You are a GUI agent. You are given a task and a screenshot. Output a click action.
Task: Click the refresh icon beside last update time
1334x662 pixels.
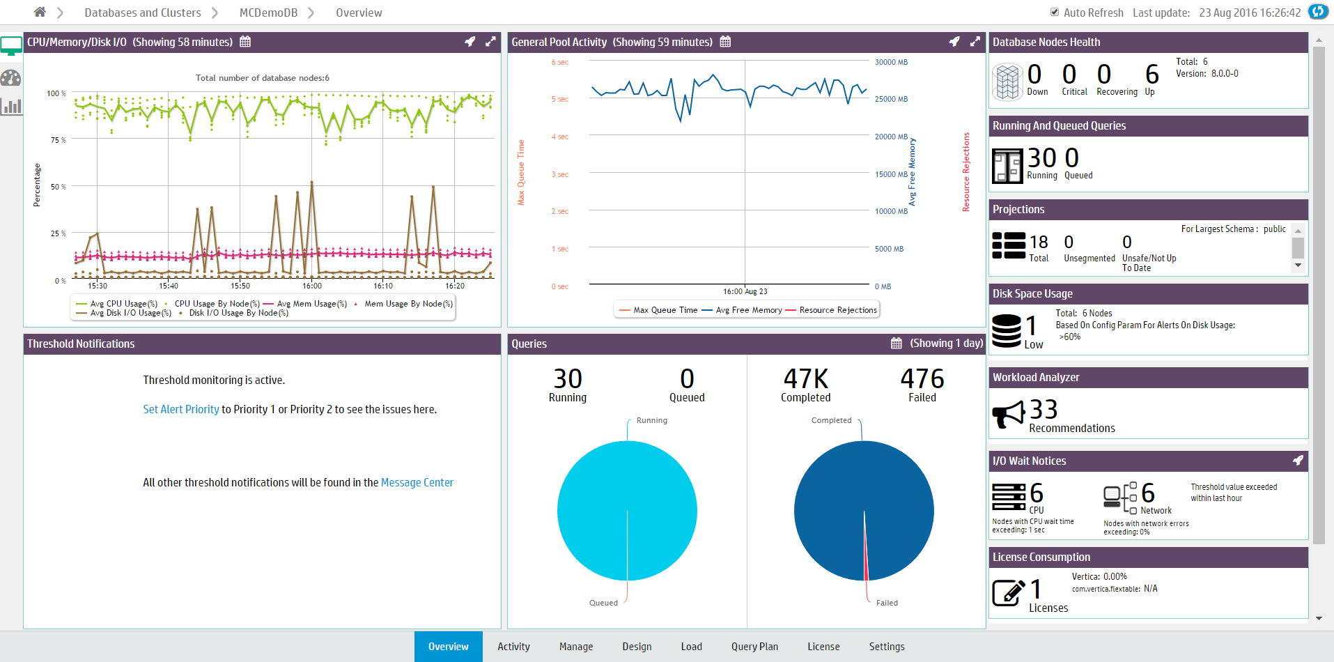(1317, 12)
